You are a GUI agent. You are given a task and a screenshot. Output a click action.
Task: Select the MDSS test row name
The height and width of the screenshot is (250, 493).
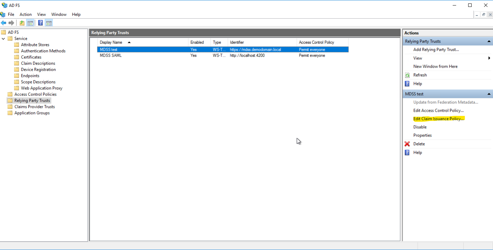coord(109,50)
